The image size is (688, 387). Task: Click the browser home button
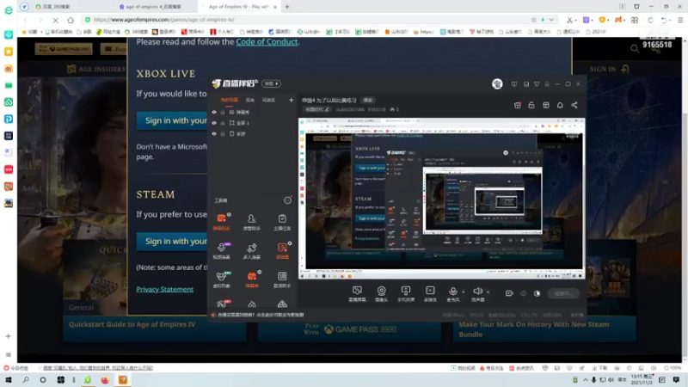pos(71,20)
